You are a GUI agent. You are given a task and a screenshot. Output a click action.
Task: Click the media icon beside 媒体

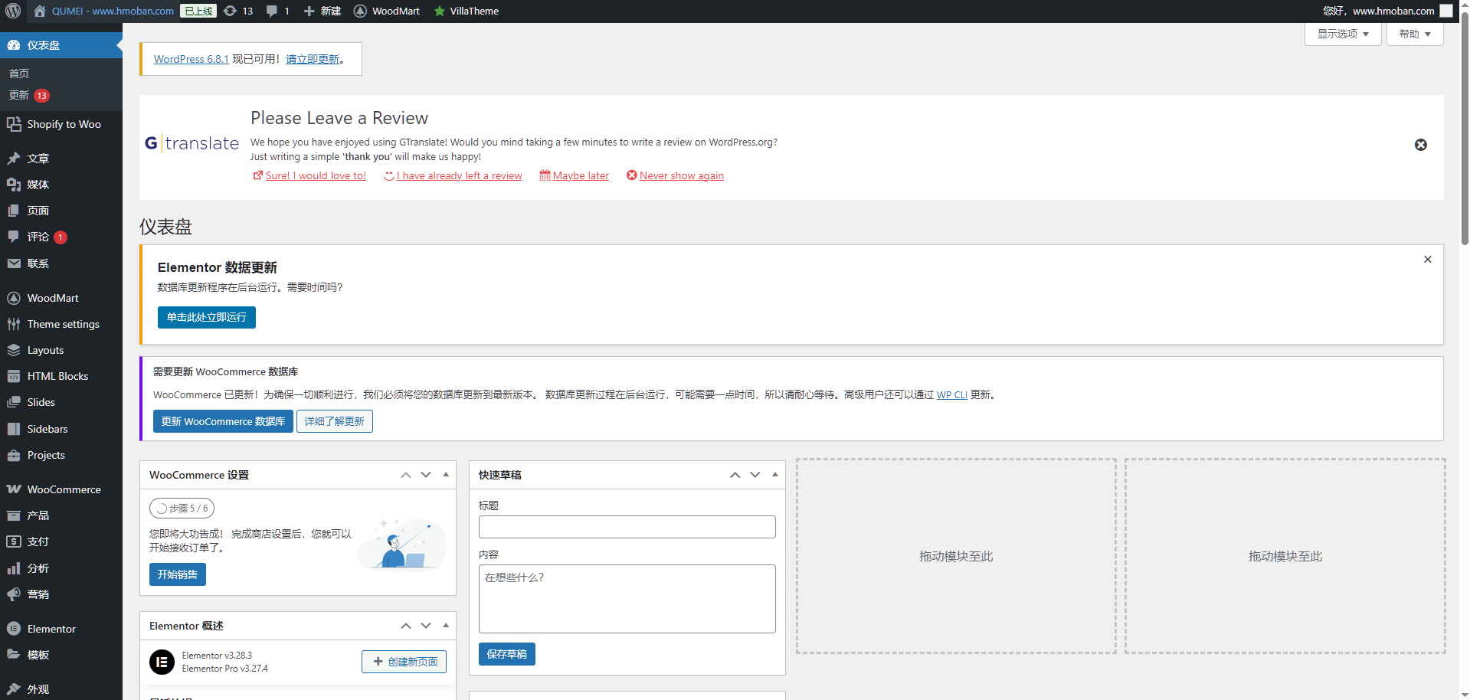(x=14, y=185)
